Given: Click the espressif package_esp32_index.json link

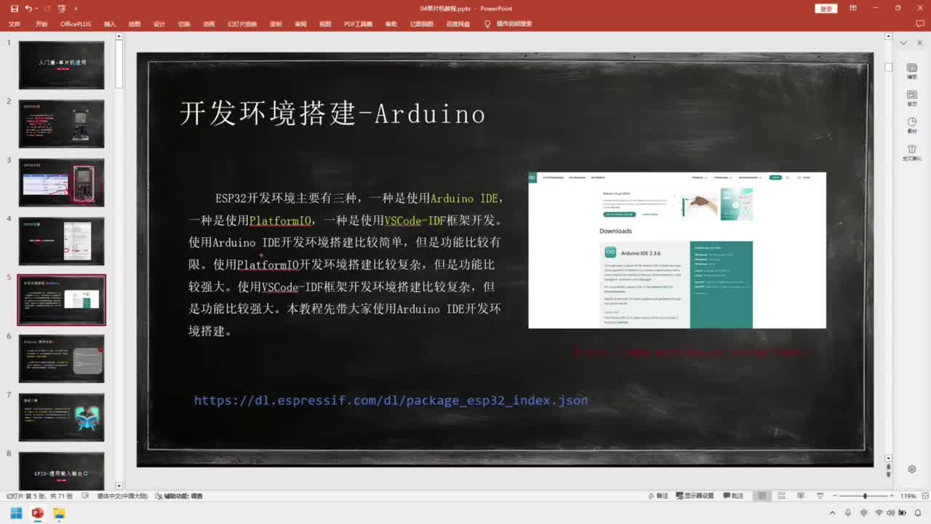Looking at the screenshot, I should coord(391,400).
